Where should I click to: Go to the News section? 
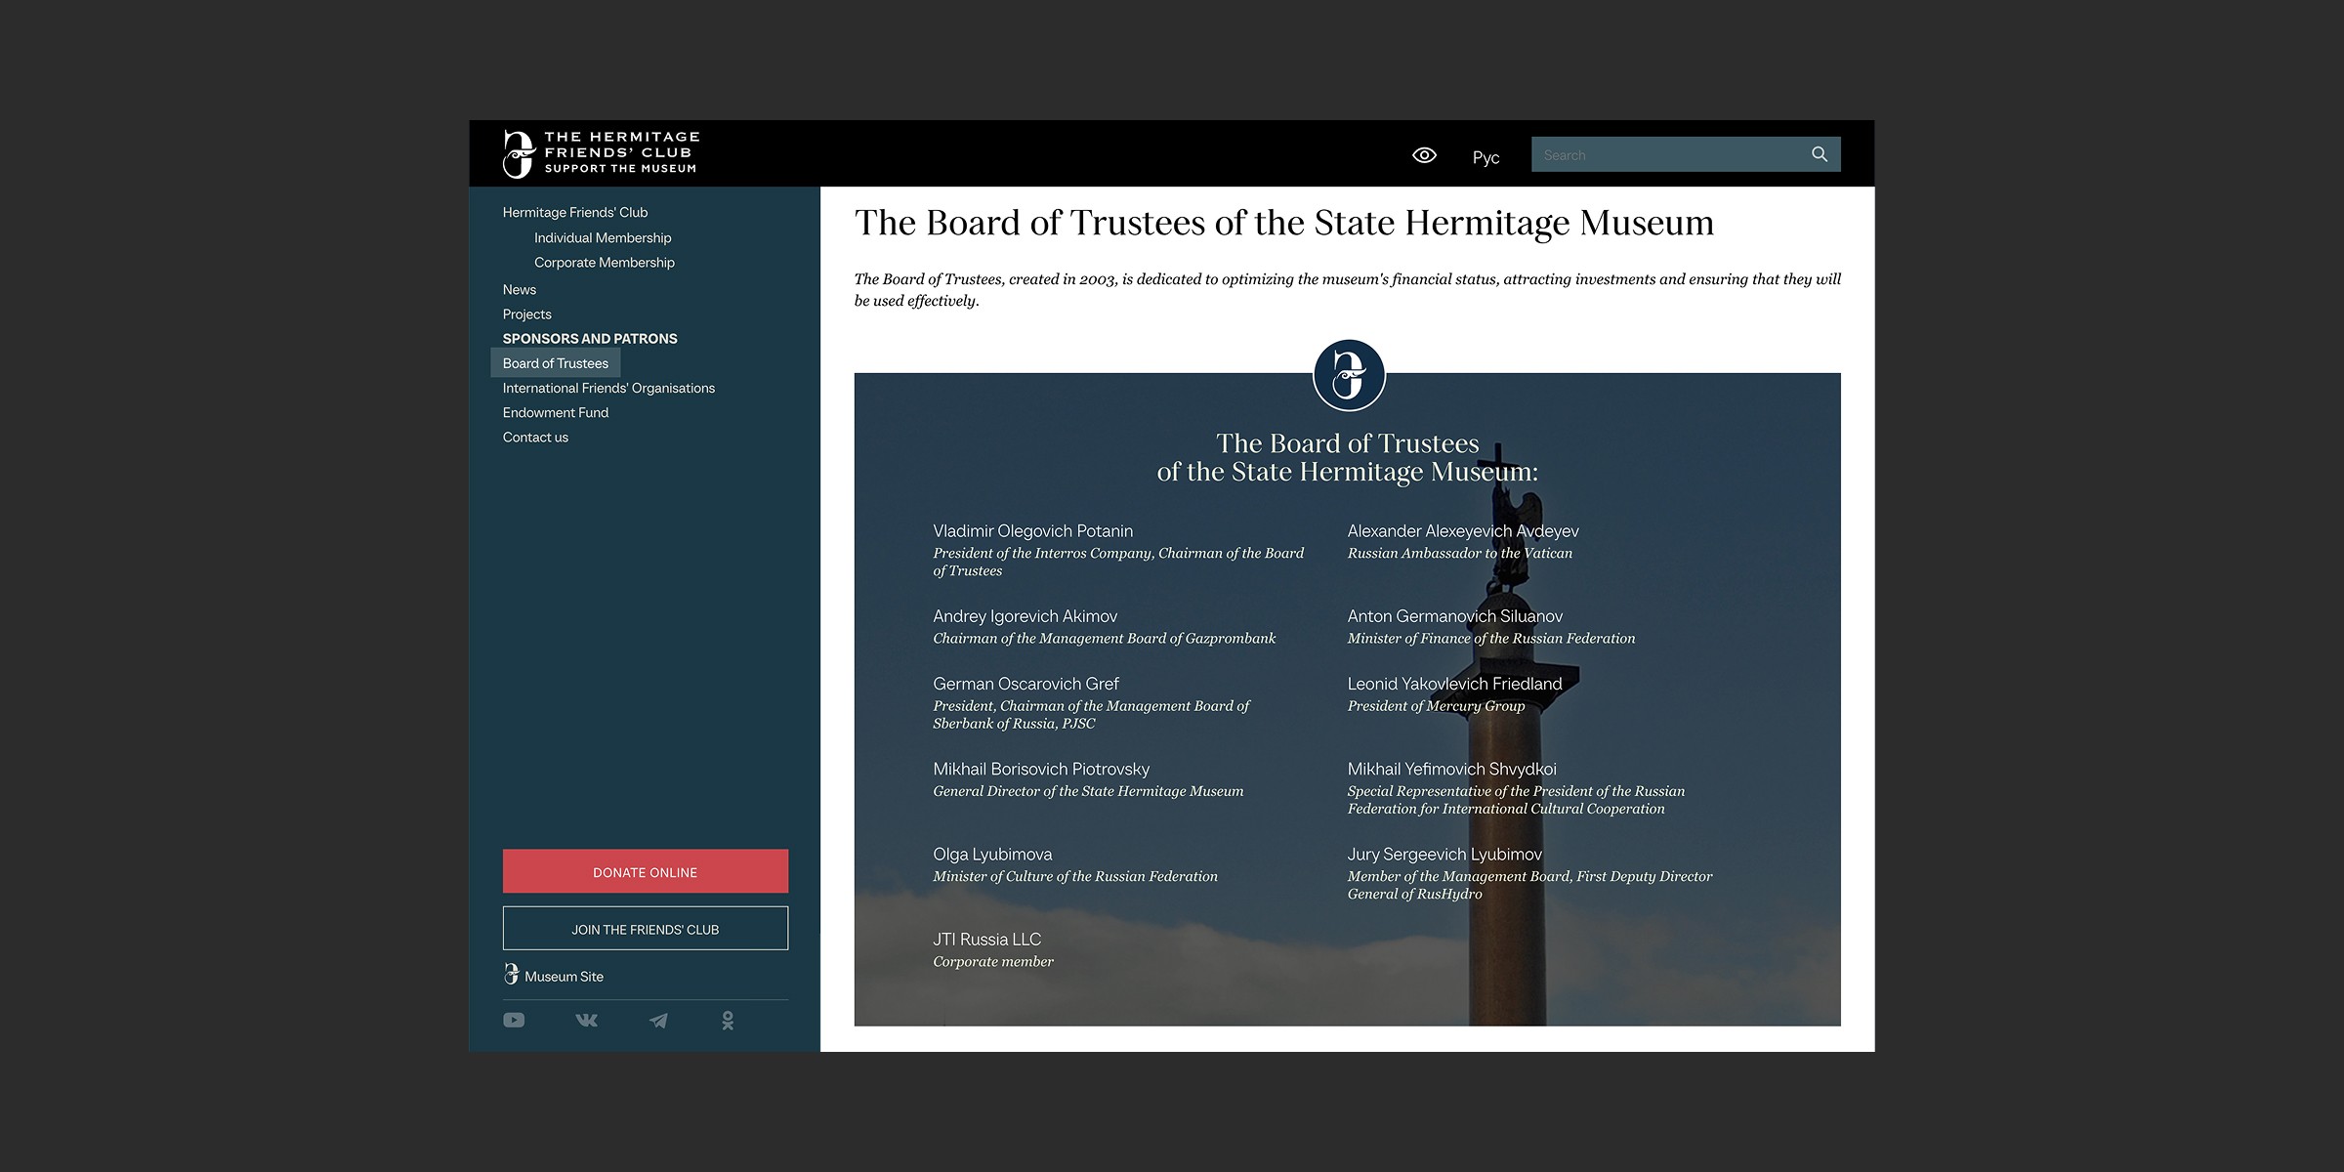point(520,290)
